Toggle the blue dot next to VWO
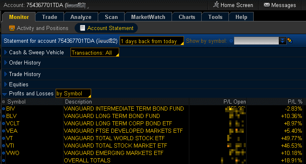306x164 pixels. point(4,153)
